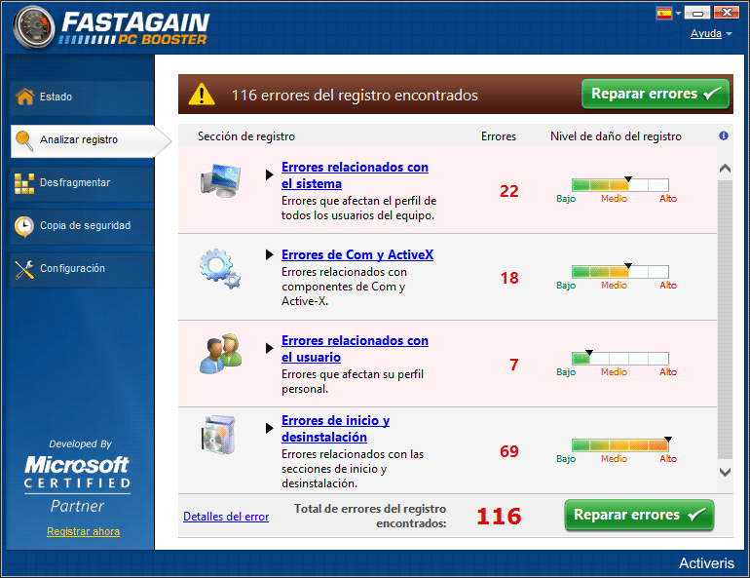This screenshot has width=750, height=578.
Task: Click damage level bar for system errors
Action: pos(619,185)
